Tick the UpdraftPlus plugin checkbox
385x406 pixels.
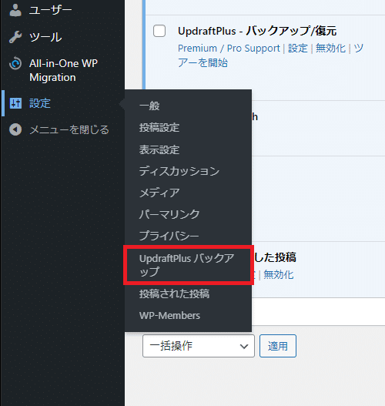click(x=159, y=31)
